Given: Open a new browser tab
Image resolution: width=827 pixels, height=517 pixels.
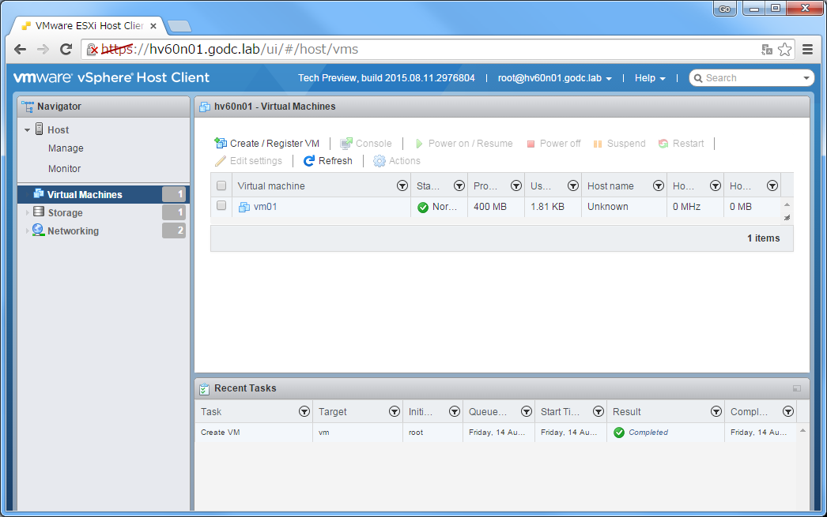Looking at the screenshot, I should tap(179, 26).
